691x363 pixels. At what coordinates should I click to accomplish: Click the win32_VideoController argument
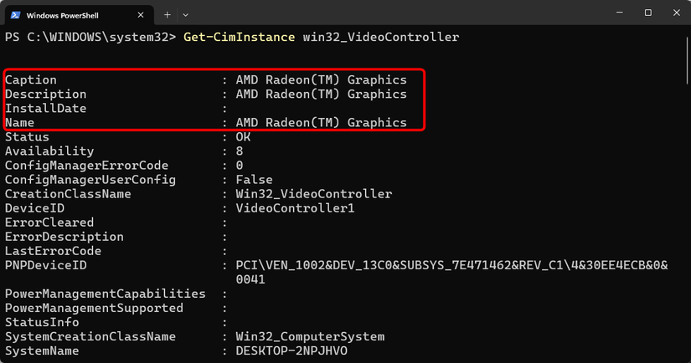tap(381, 37)
